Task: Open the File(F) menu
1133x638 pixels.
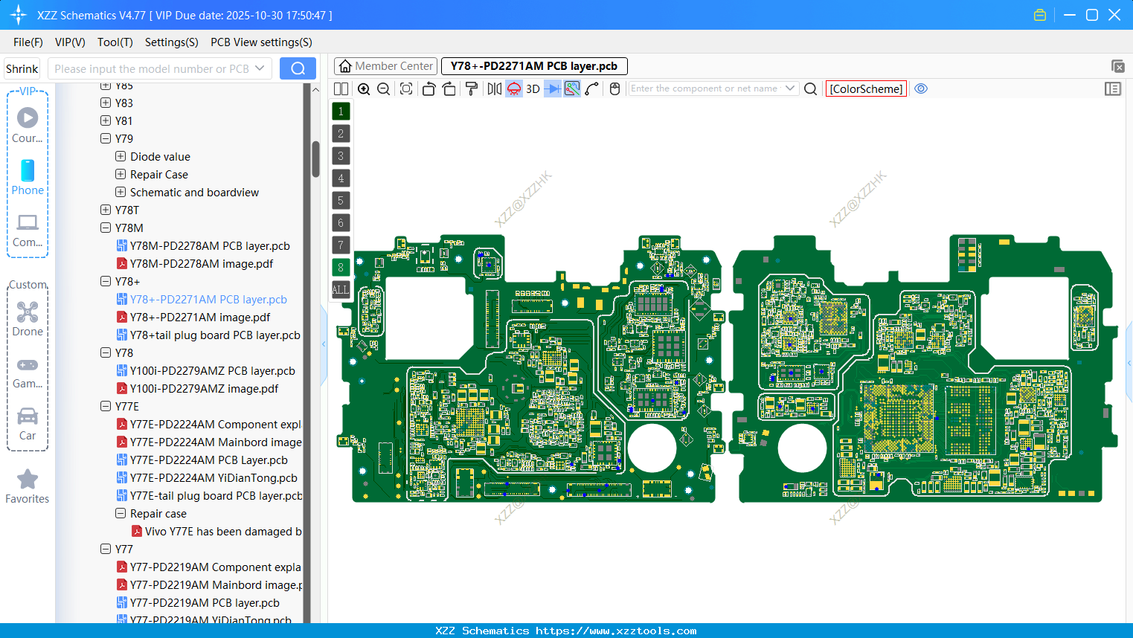Action: [28, 42]
